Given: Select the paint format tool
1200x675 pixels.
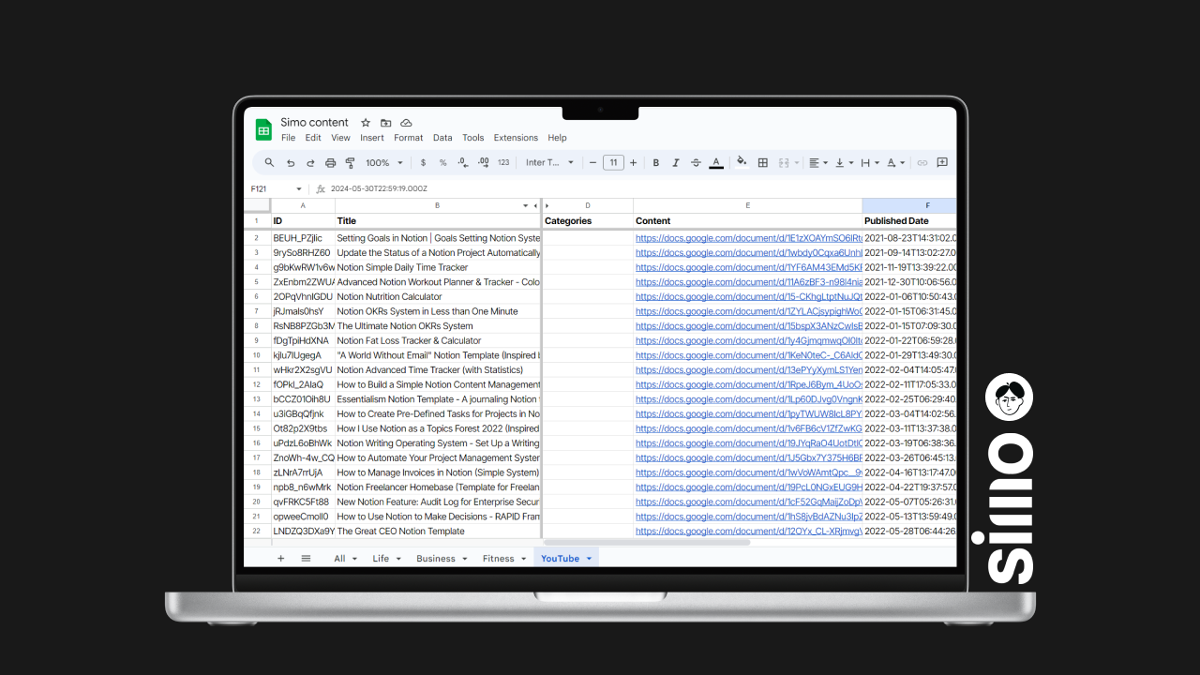Looking at the screenshot, I should pyautogui.click(x=349, y=162).
